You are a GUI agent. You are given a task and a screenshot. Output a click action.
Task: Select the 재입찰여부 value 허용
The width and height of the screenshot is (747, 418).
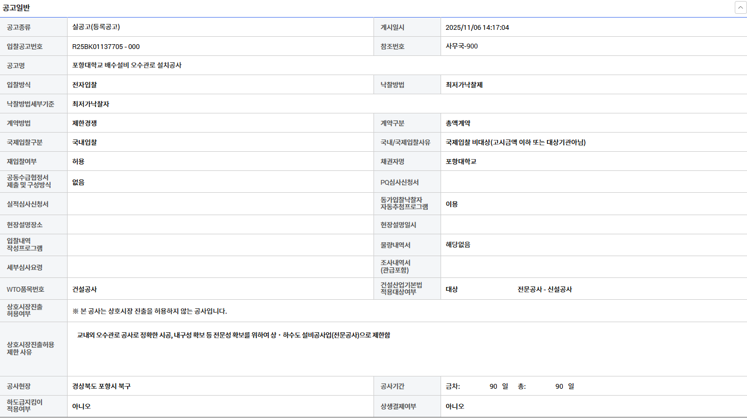(78, 161)
